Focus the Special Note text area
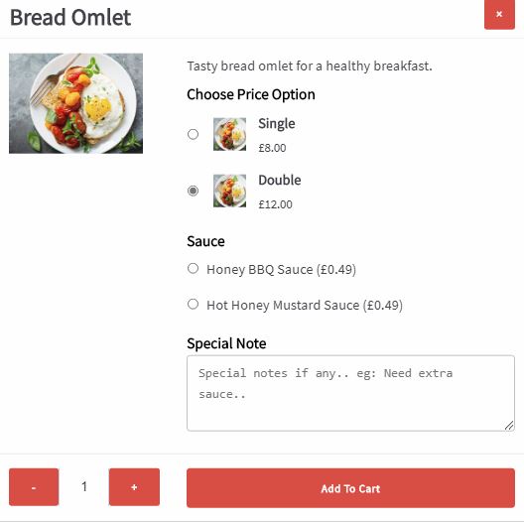The width and height of the screenshot is (524, 522). [x=350, y=393]
